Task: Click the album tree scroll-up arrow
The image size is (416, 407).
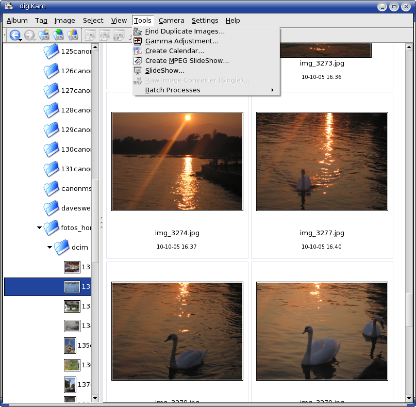Action: 95,47
